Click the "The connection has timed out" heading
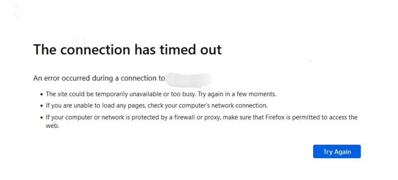The width and height of the screenshot is (398, 180). 127,50
